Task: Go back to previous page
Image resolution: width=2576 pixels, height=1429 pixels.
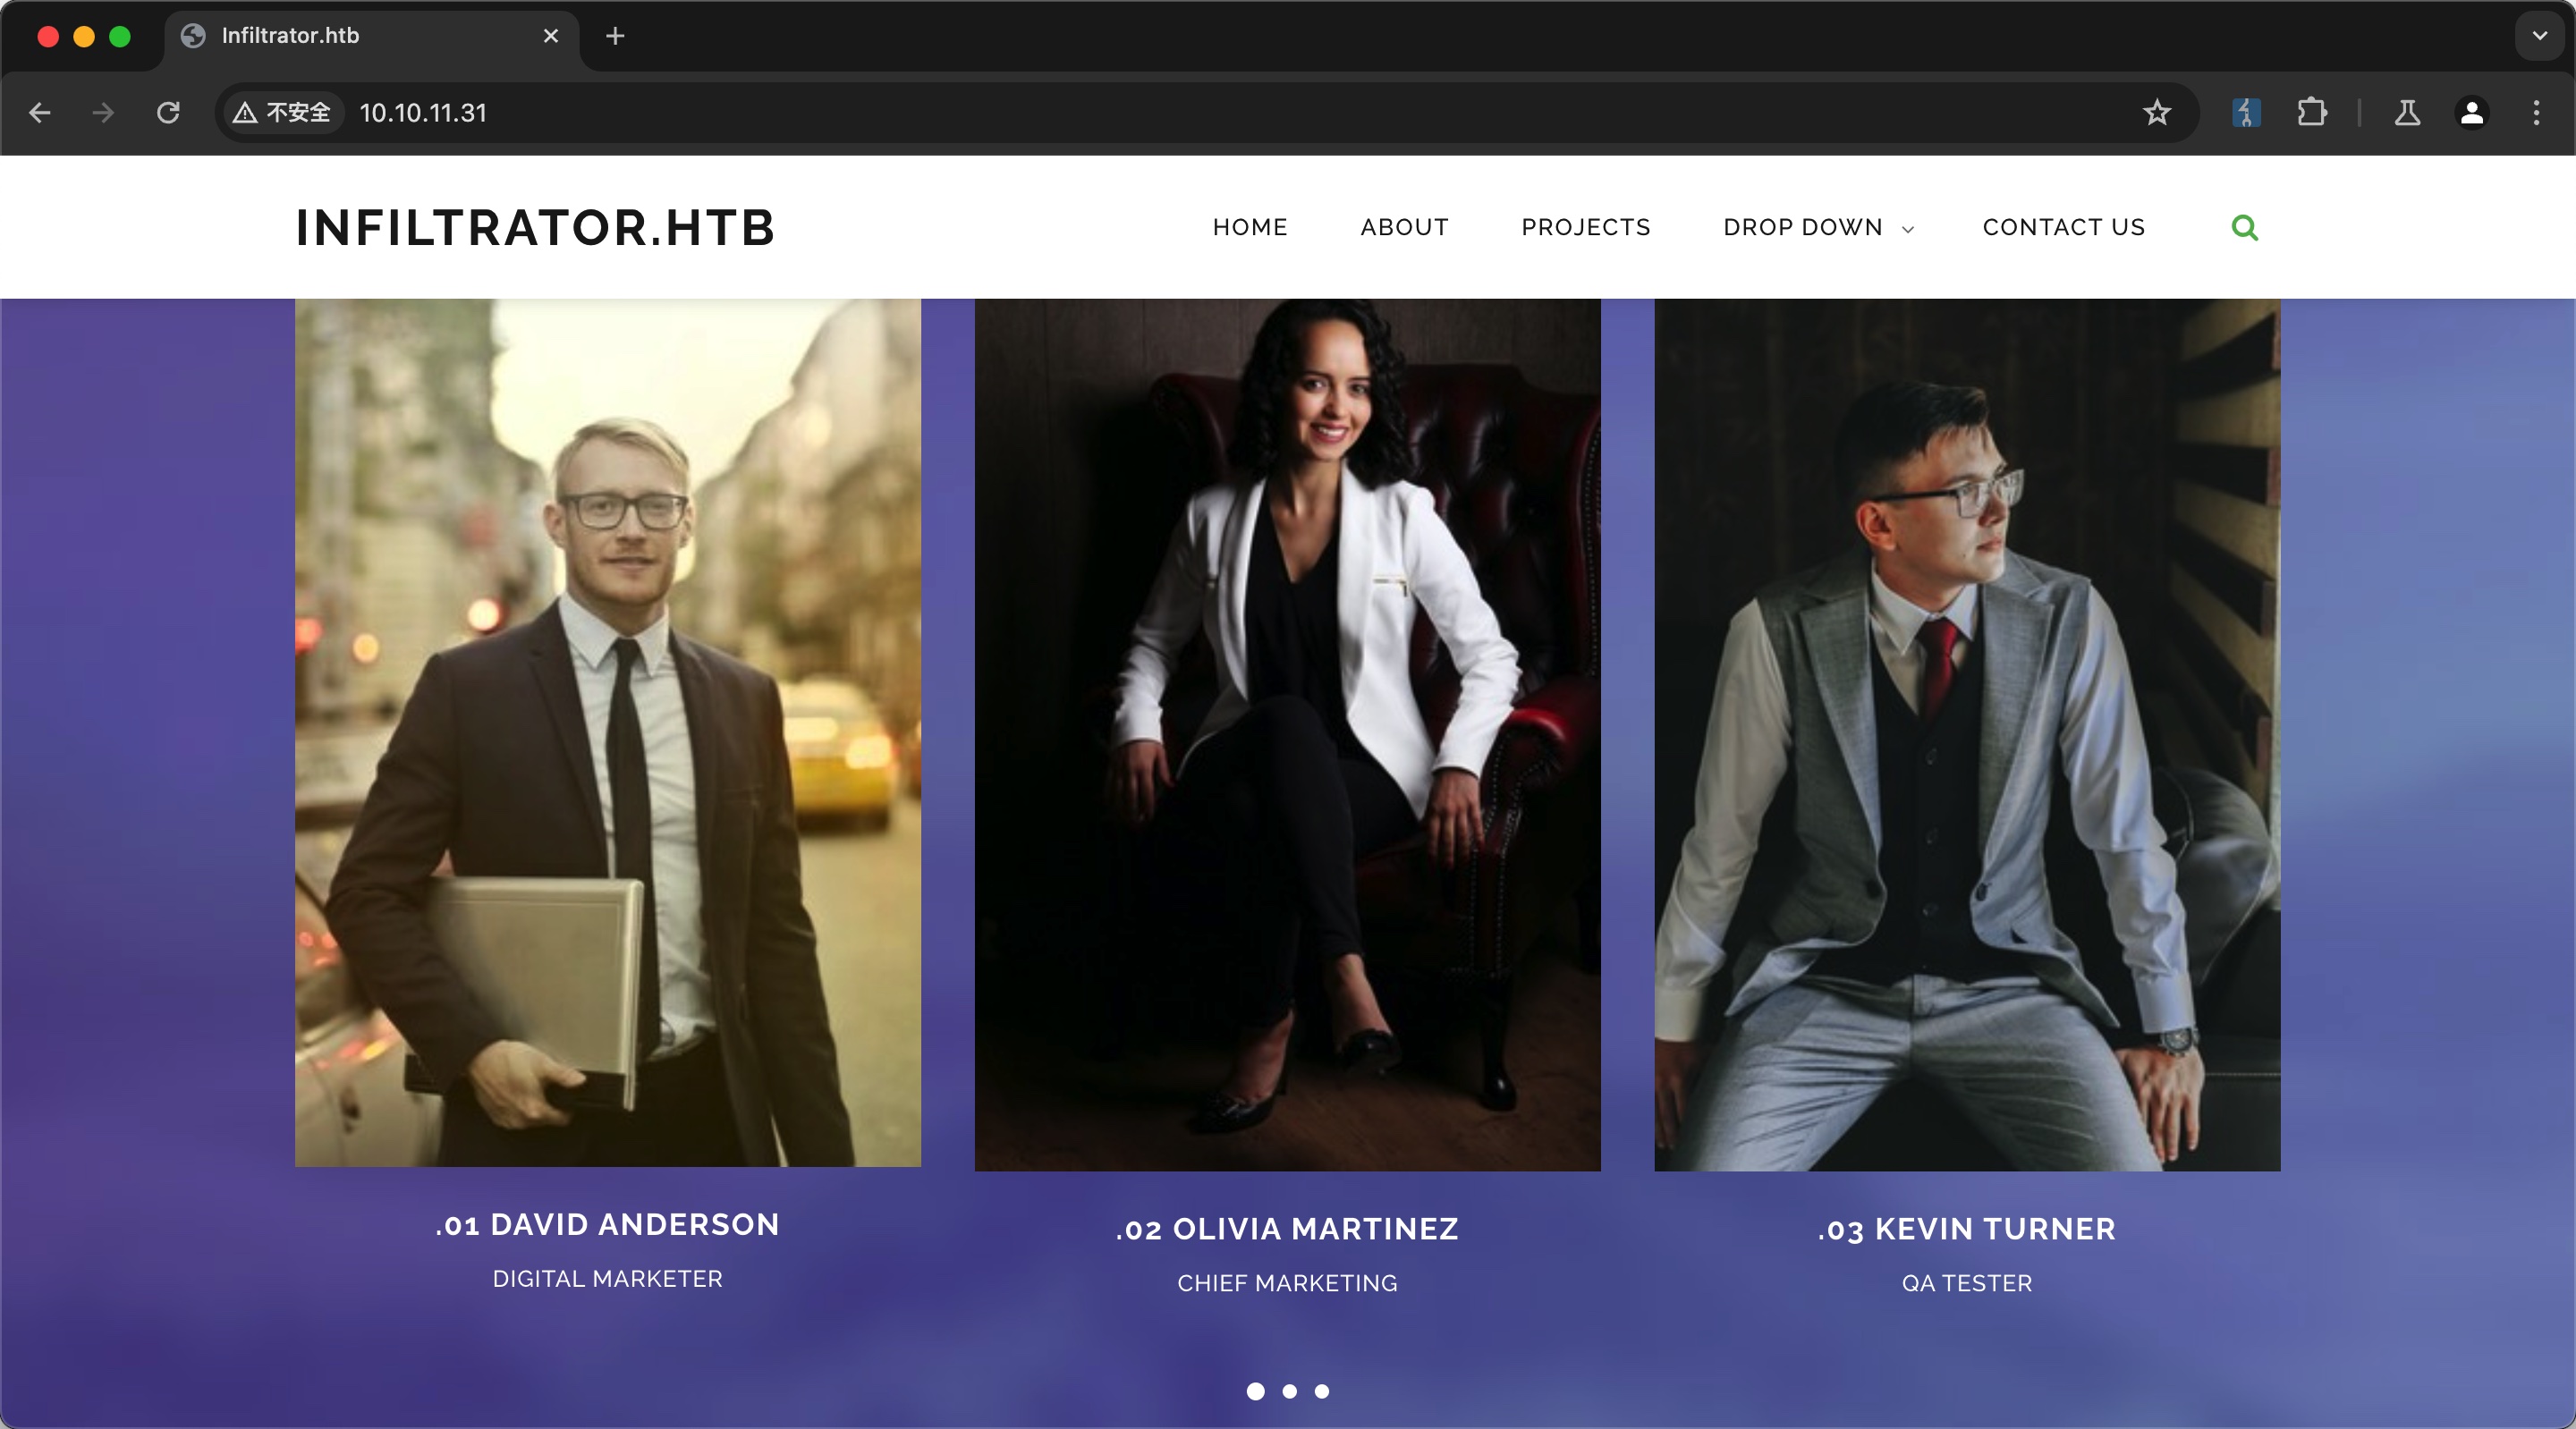Action: click(40, 113)
